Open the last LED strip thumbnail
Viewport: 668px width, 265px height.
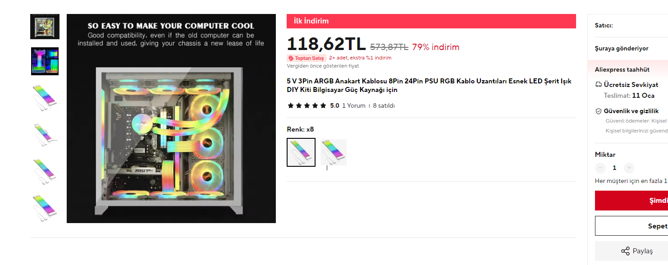click(x=45, y=207)
